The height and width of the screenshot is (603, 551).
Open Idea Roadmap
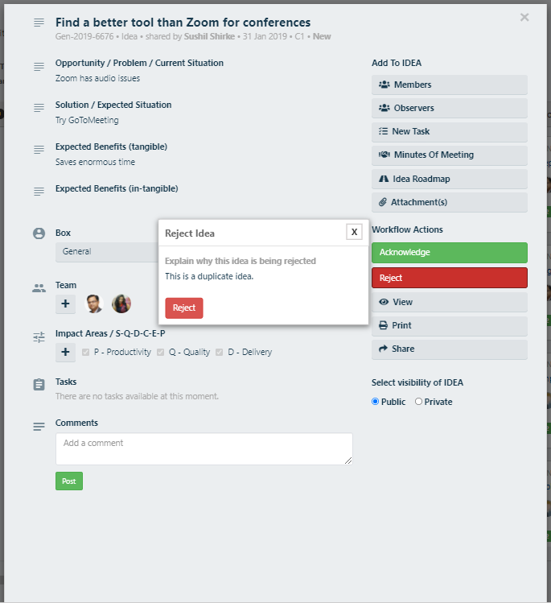[449, 178]
